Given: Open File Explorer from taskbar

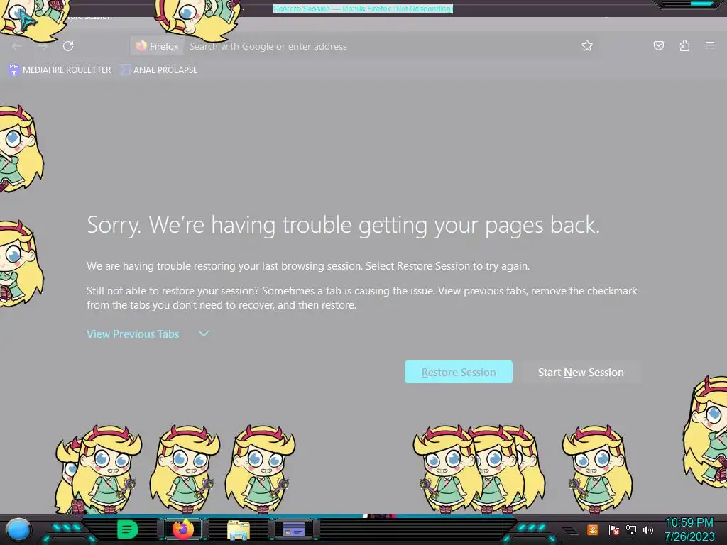Looking at the screenshot, I should [x=239, y=530].
